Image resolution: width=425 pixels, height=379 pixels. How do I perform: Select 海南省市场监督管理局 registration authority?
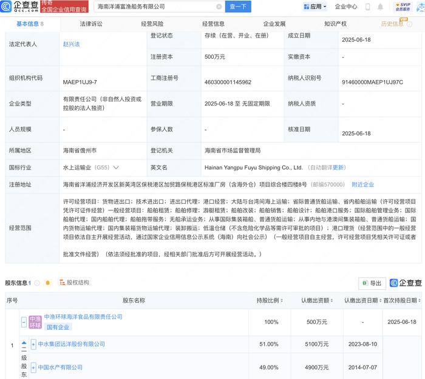click(233, 150)
